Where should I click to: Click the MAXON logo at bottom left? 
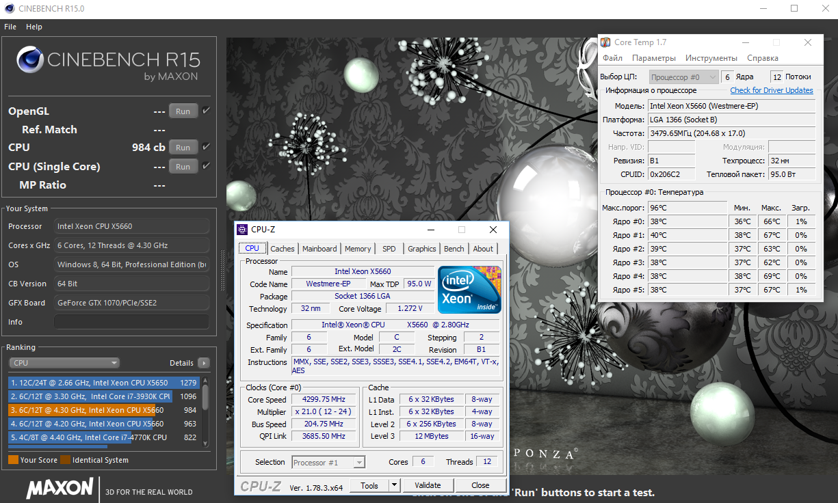tap(60, 488)
